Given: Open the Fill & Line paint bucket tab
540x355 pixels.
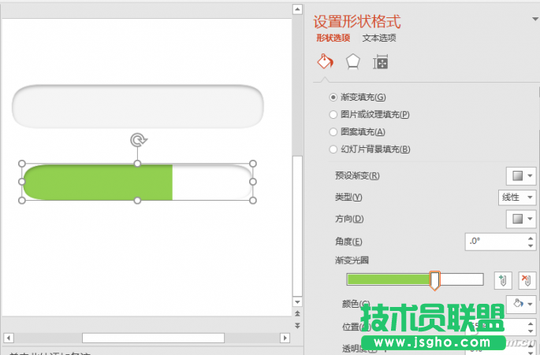Looking at the screenshot, I should coord(325,62).
